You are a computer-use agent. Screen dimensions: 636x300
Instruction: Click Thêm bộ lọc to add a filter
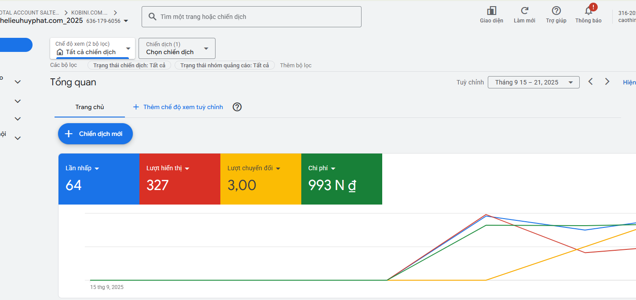click(296, 65)
